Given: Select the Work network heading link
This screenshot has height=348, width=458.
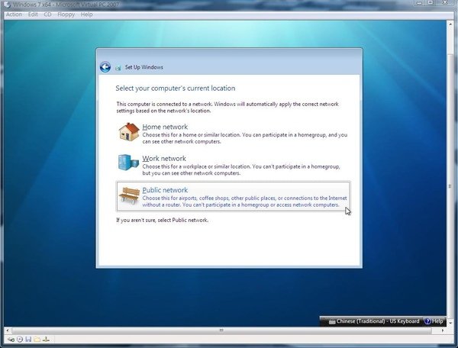Looking at the screenshot, I should (164, 158).
